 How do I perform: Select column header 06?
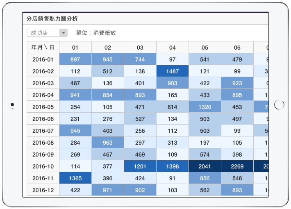[x=237, y=48]
